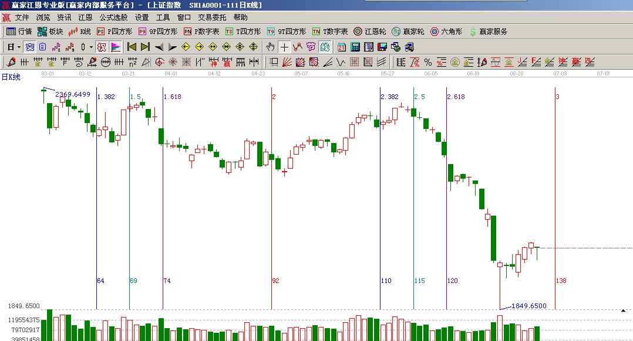Viewport: 633px width, 341px height.
Task: Expand the candlestick style dropdown arrow
Action: pyautogui.click(x=90, y=47)
